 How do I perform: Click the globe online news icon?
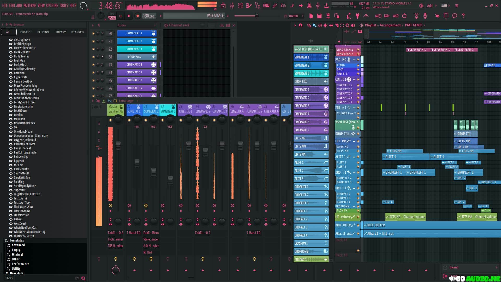[421, 5]
